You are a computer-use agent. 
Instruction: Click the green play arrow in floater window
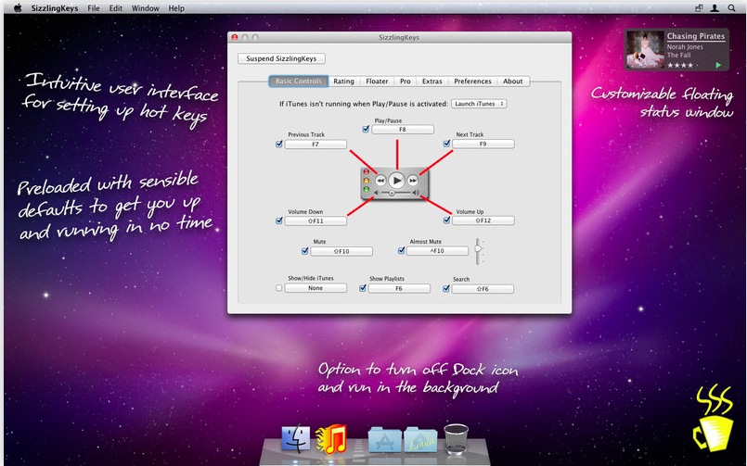point(718,65)
